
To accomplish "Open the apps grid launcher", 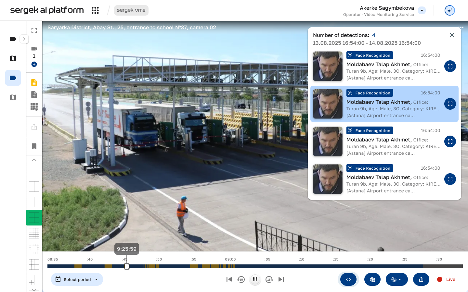I will (95, 10).
